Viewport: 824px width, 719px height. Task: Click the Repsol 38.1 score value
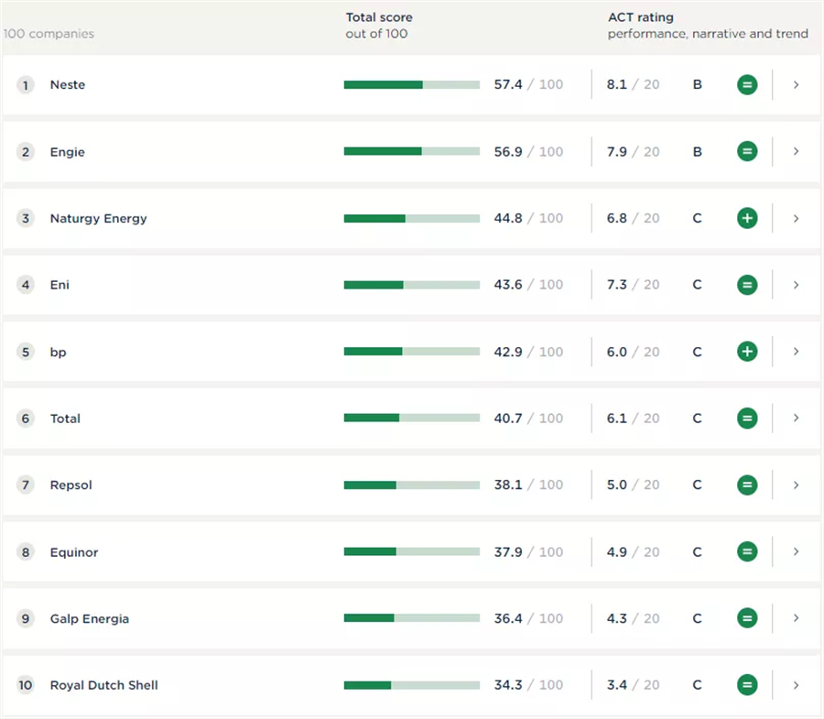pos(508,485)
